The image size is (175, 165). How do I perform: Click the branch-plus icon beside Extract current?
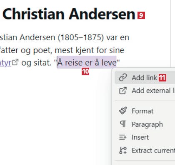123,150
